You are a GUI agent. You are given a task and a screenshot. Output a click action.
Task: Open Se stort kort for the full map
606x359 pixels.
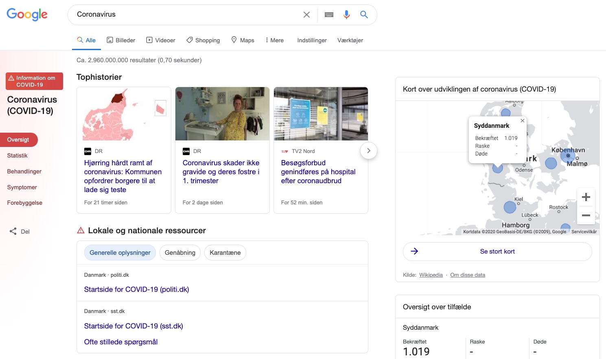pos(497,252)
